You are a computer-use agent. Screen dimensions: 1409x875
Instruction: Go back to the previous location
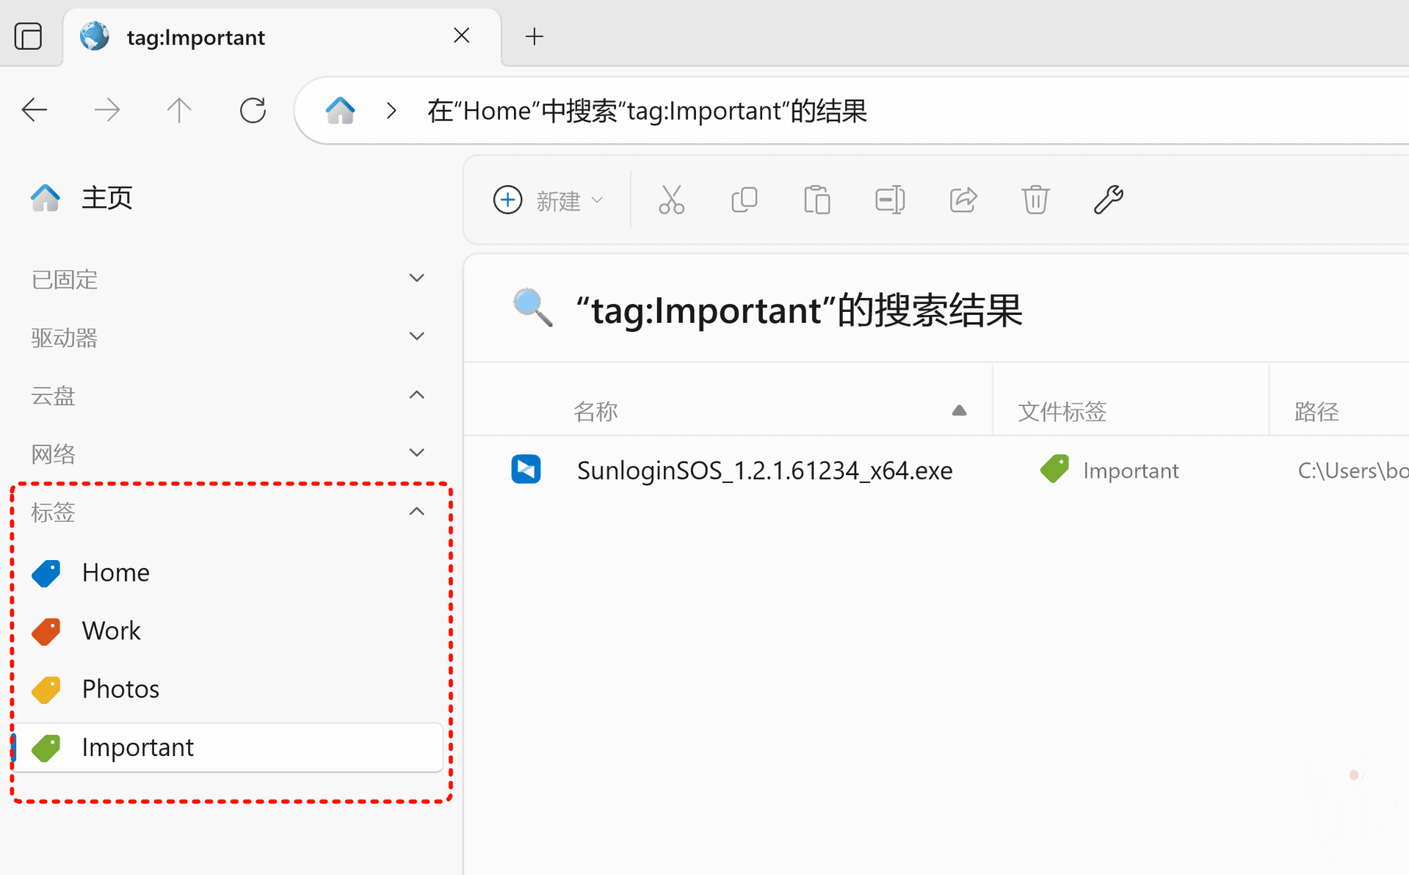[35, 111]
